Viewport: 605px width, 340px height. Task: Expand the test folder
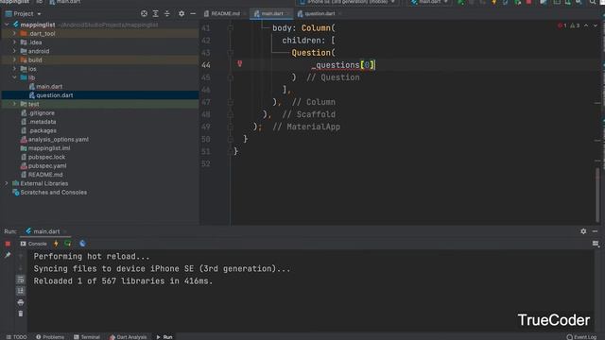coord(15,104)
